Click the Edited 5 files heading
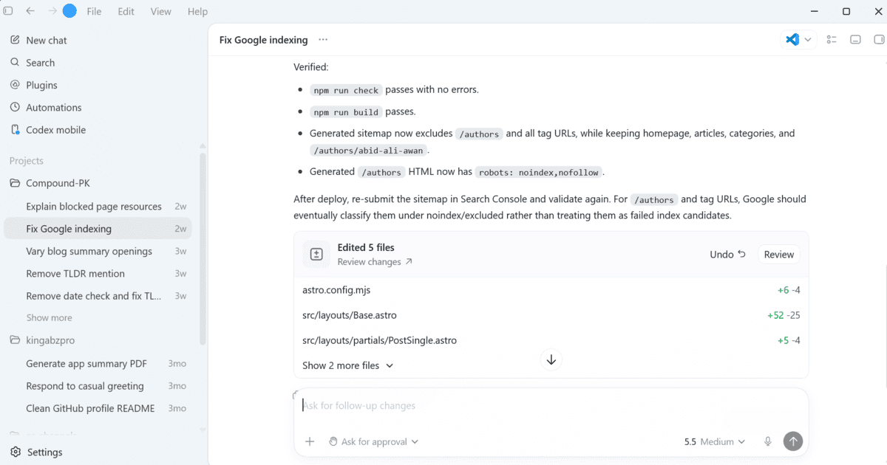This screenshot has width=887, height=465. coord(366,247)
